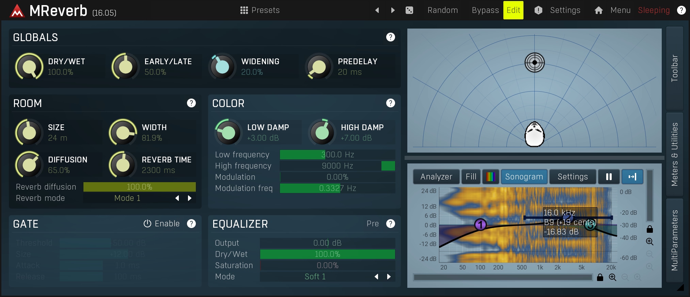
Task: Select previous Reverb mode arrow
Action: (177, 198)
